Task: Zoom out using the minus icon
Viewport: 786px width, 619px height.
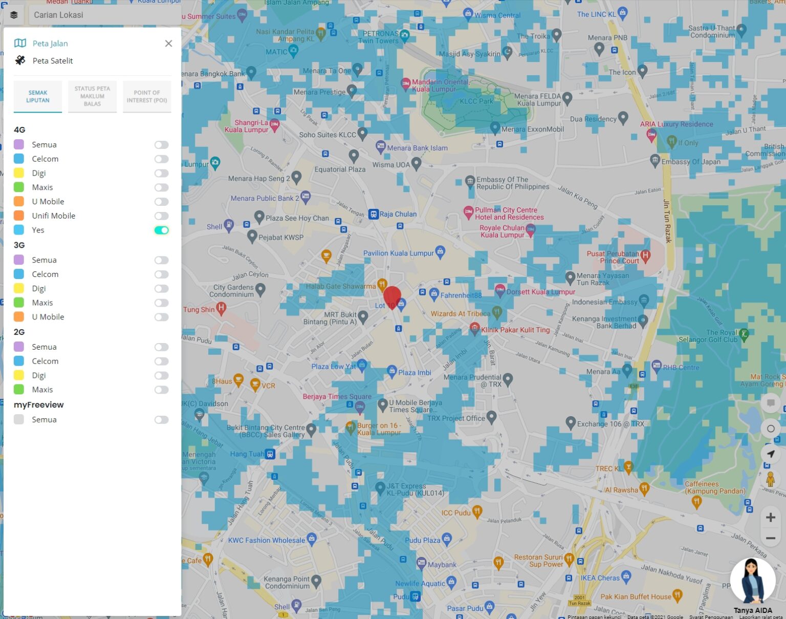Action: click(x=771, y=538)
